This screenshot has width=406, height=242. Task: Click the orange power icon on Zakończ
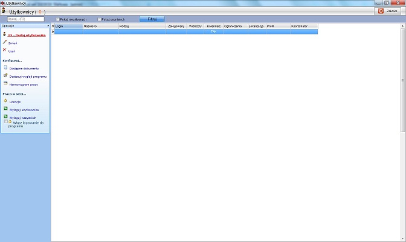(x=381, y=11)
